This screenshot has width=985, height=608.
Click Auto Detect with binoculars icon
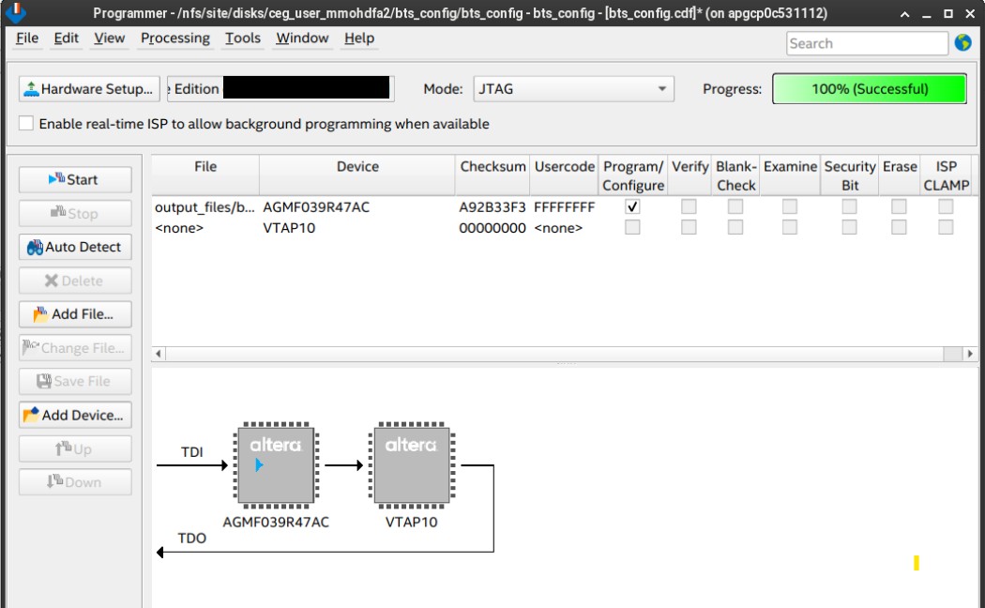point(75,247)
